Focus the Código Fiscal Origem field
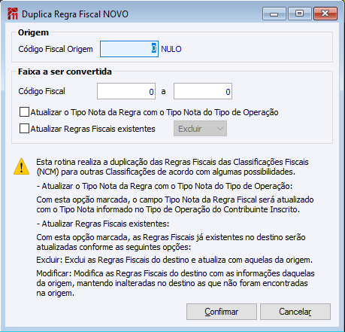The height and width of the screenshot is (332, 345). click(129, 49)
